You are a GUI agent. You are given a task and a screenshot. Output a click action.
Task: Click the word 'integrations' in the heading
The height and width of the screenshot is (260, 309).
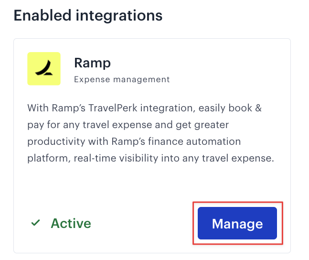click(119, 16)
